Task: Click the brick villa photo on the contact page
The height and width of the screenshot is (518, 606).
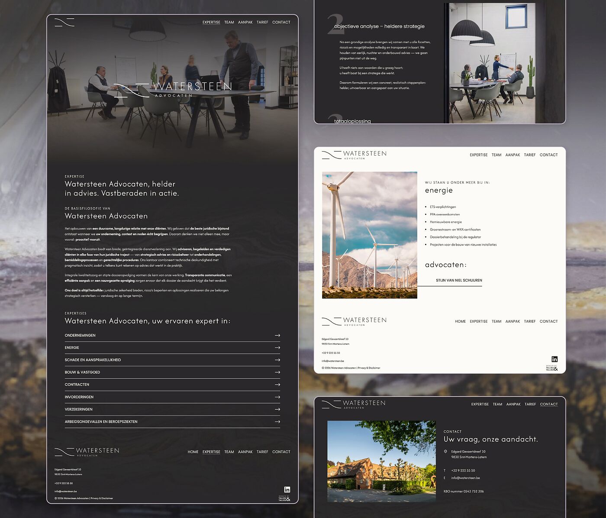Action: (381, 461)
